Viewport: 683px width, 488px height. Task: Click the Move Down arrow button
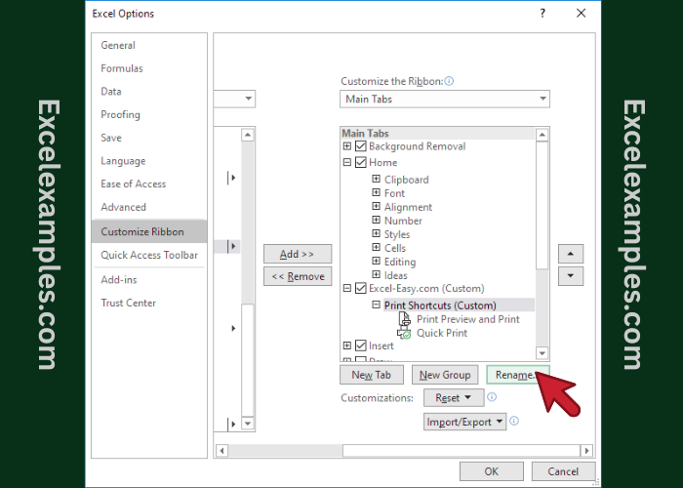click(571, 276)
